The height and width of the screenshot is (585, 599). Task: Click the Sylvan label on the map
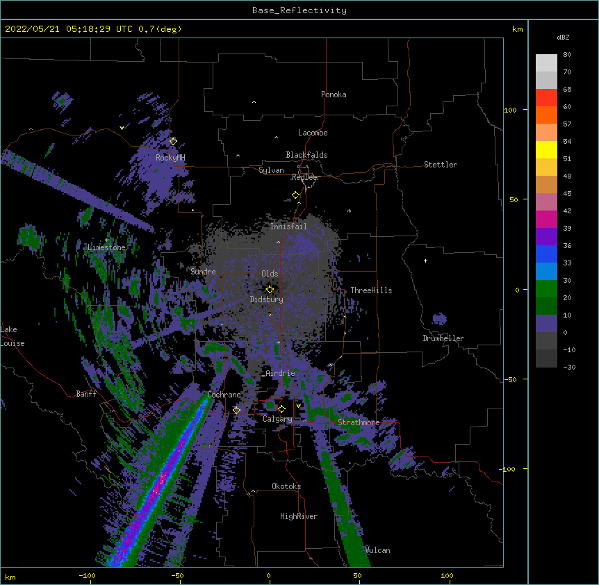pos(271,170)
